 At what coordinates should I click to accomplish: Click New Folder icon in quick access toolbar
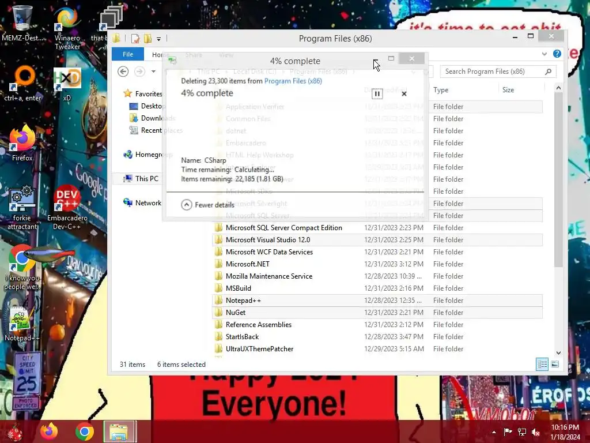(x=147, y=39)
